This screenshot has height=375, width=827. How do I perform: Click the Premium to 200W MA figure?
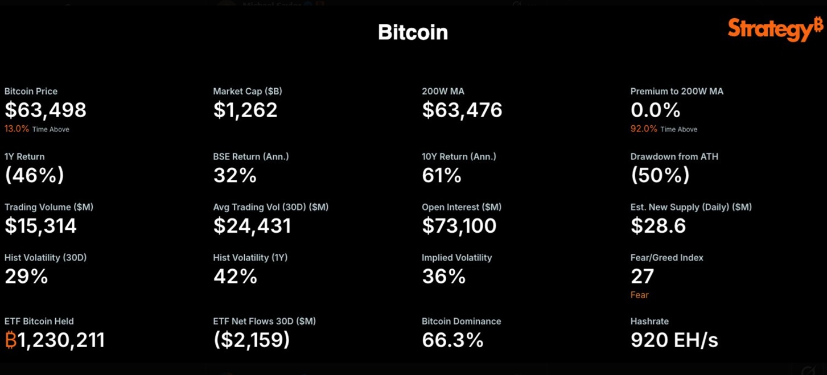pos(655,110)
